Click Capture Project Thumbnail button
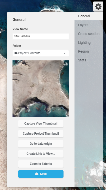This screenshot has width=106, height=190. tap(41, 134)
